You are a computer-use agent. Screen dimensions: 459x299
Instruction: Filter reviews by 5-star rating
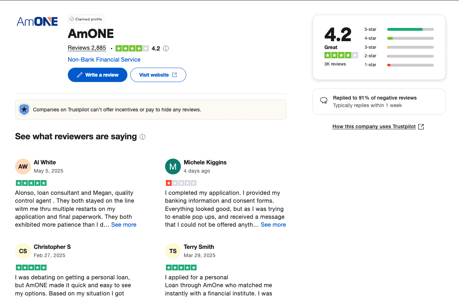[x=399, y=29]
